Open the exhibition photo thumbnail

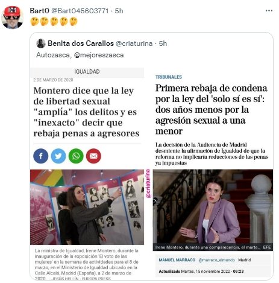tap(87, 207)
